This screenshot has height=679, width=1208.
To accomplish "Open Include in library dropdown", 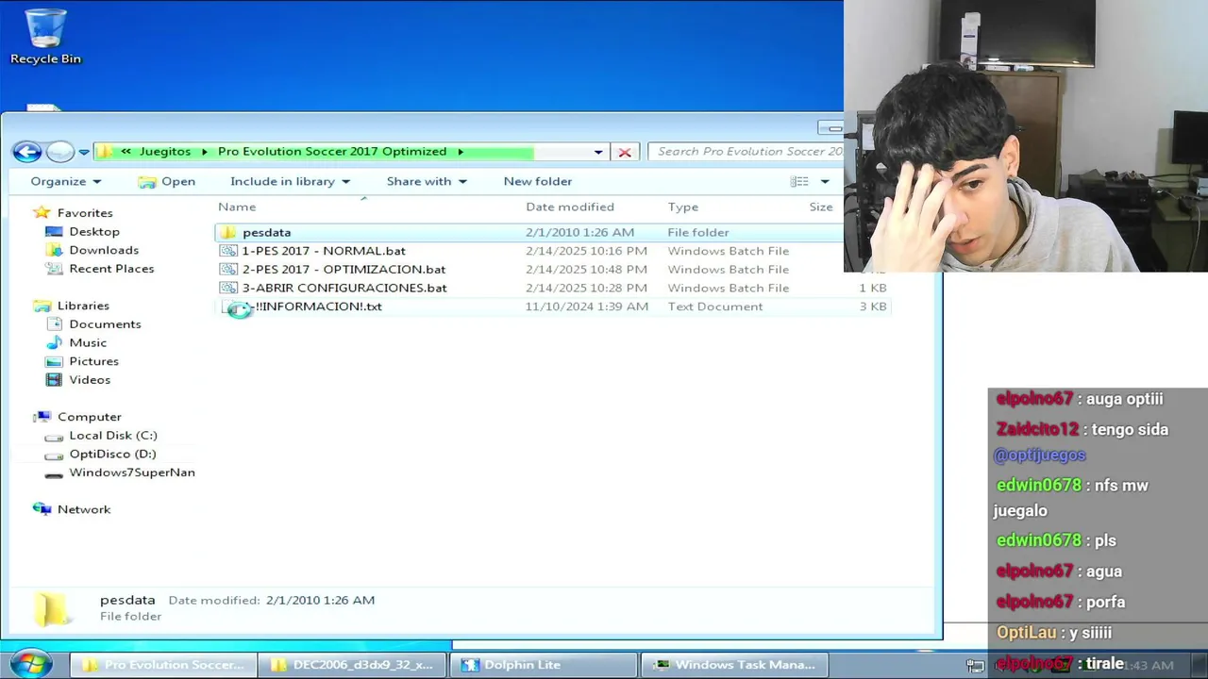I will 290,181.
